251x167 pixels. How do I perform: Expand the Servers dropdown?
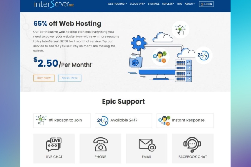(x=168, y=4)
